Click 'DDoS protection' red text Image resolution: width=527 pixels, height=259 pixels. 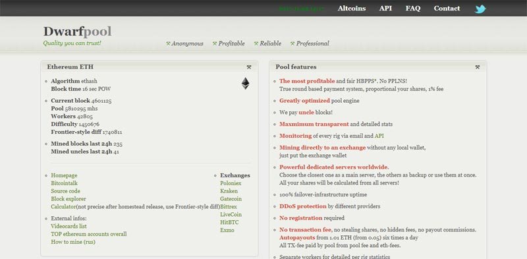pyautogui.click(x=303, y=206)
